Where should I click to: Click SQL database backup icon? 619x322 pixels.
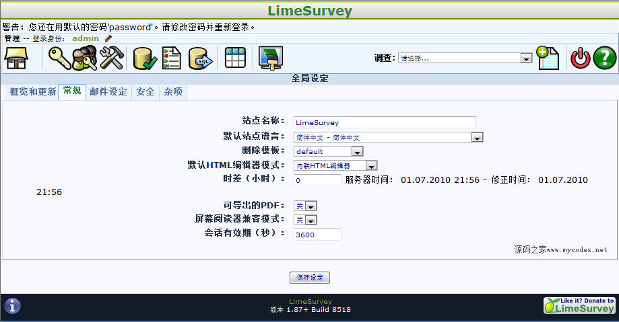[201, 58]
